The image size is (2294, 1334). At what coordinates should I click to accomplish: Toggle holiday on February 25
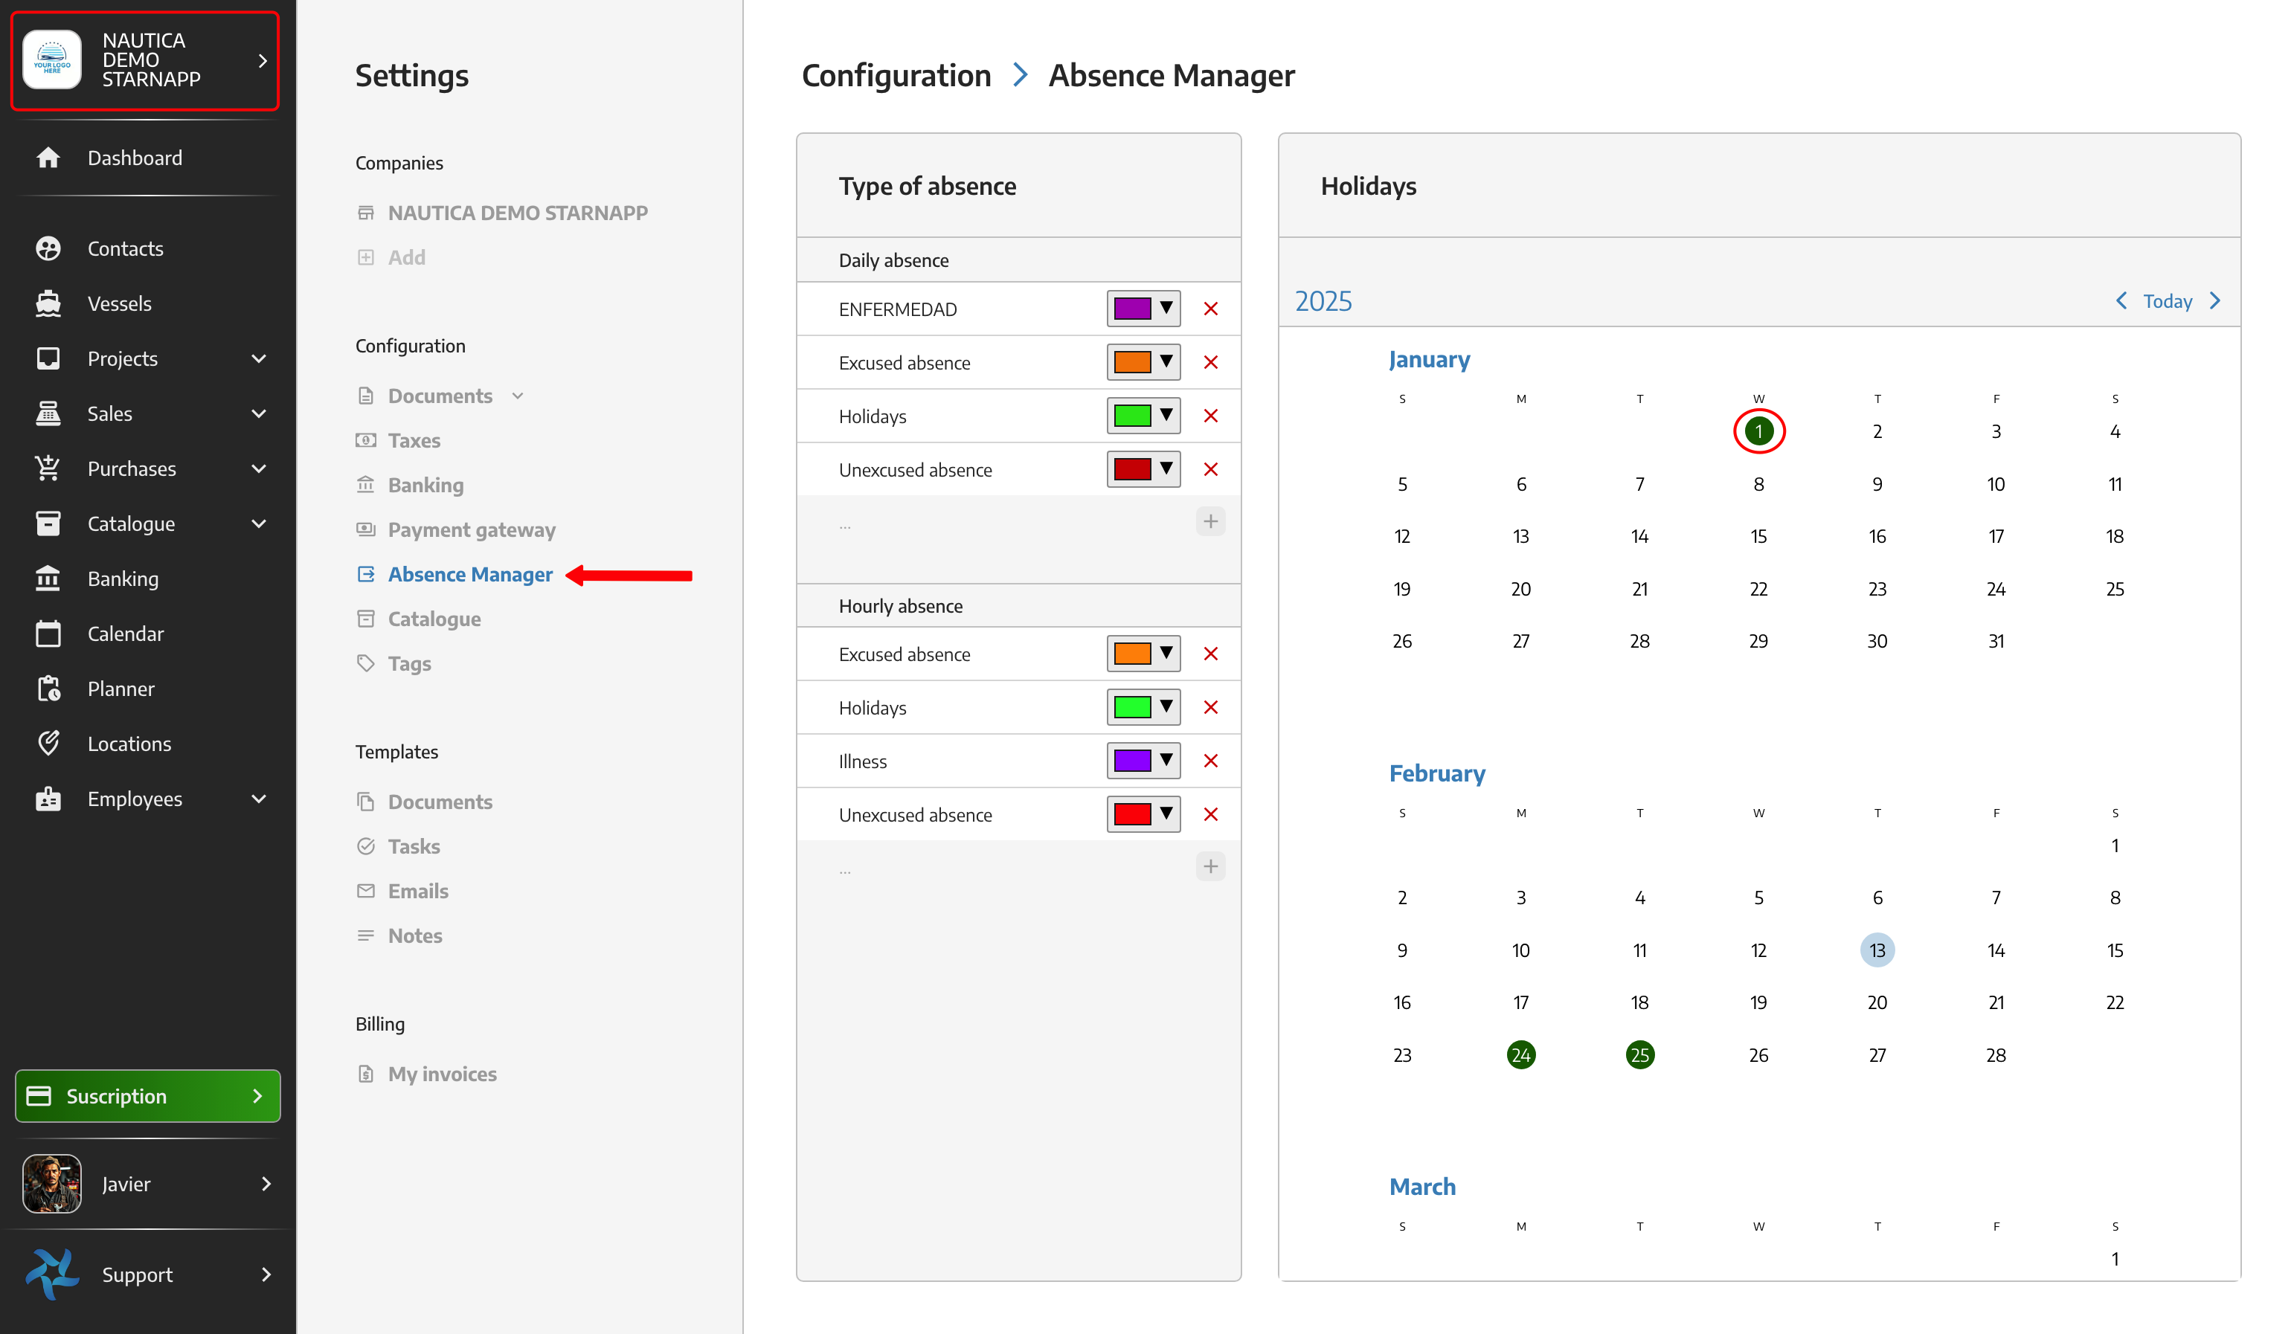[x=1639, y=1054]
